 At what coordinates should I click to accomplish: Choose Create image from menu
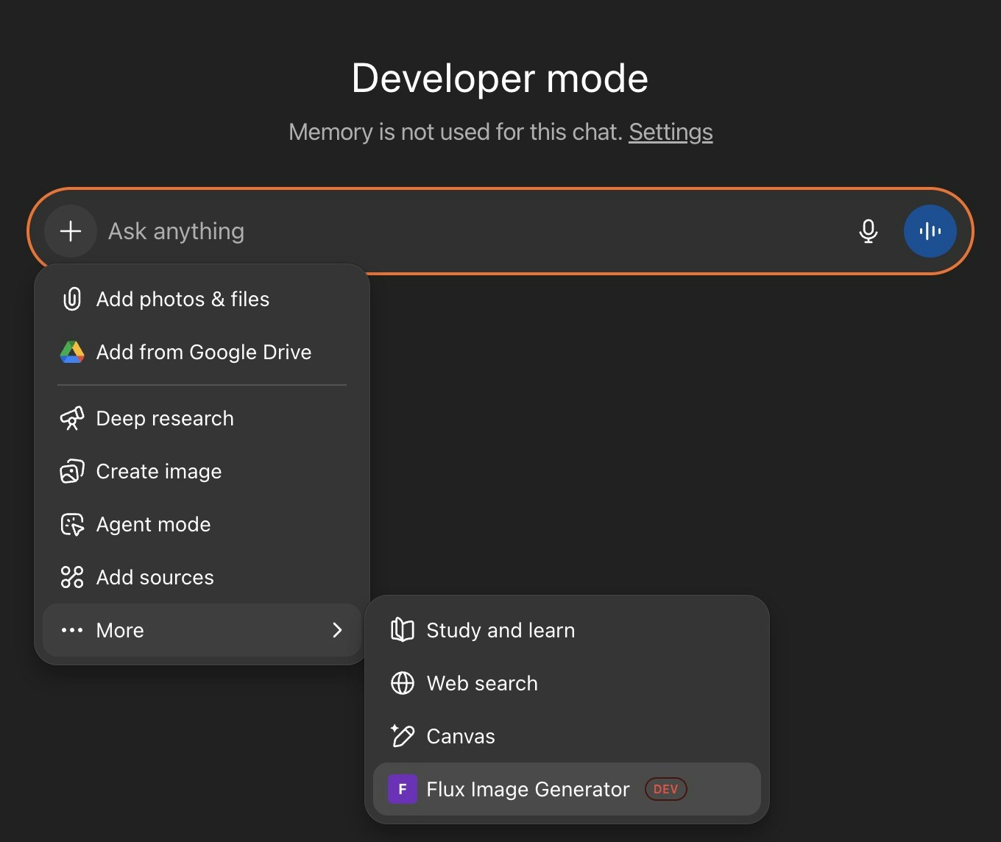point(202,471)
